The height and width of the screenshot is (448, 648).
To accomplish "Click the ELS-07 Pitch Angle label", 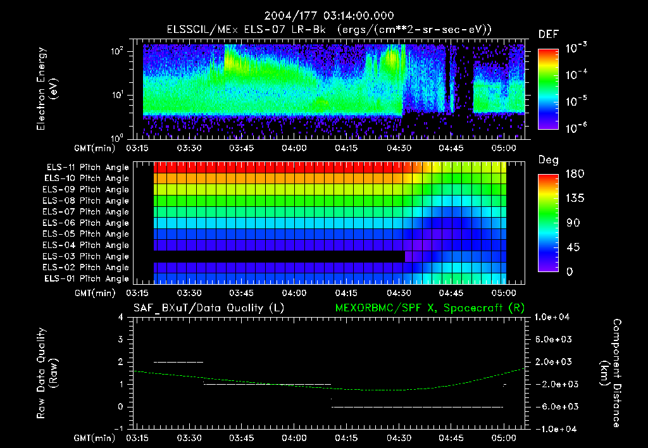I will click(85, 211).
